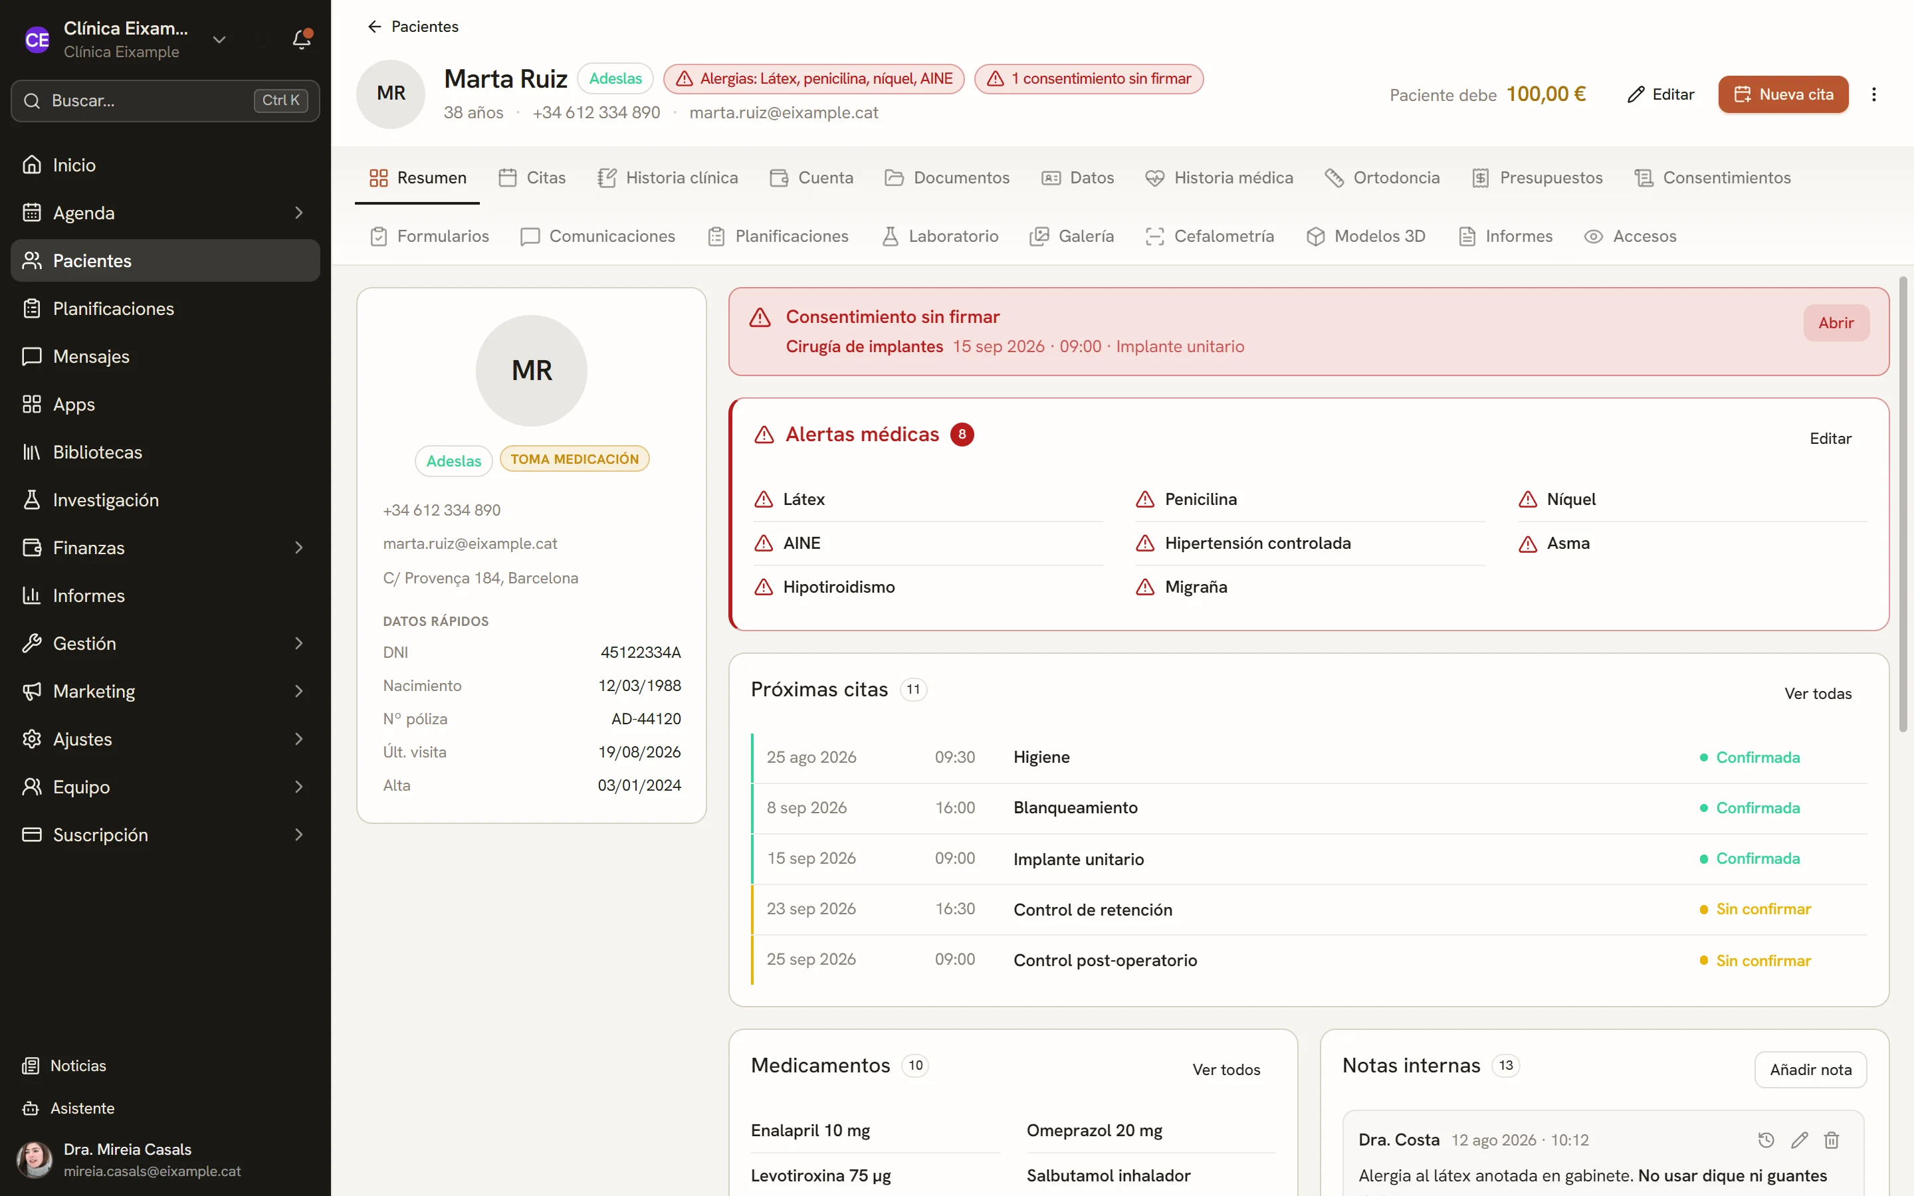Open sidebar Informes with chart icon
The height and width of the screenshot is (1196, 1914).
pyautogui.click(x=165, y=595)
